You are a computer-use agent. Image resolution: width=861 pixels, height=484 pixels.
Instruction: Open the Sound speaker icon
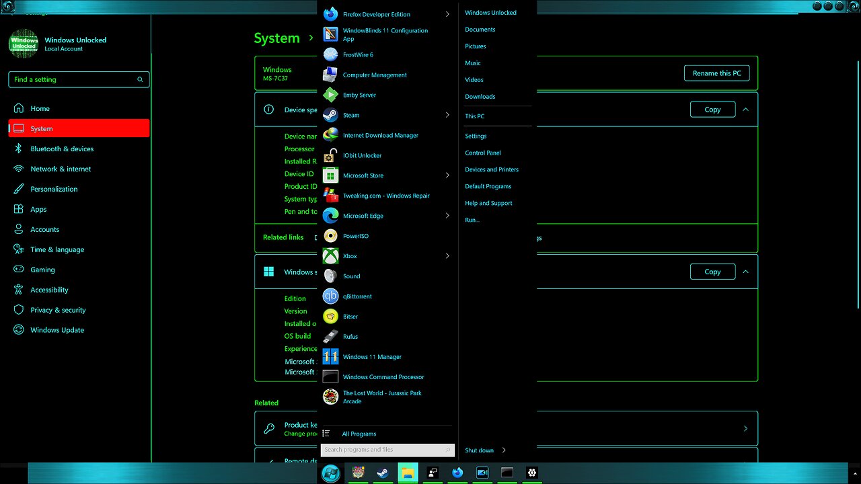click(330, 276)
